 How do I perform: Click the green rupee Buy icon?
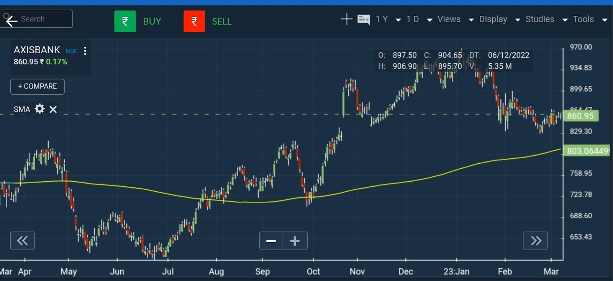click(125, 21)
